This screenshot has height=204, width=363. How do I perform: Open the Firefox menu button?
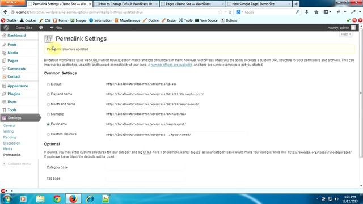[12, 2]
